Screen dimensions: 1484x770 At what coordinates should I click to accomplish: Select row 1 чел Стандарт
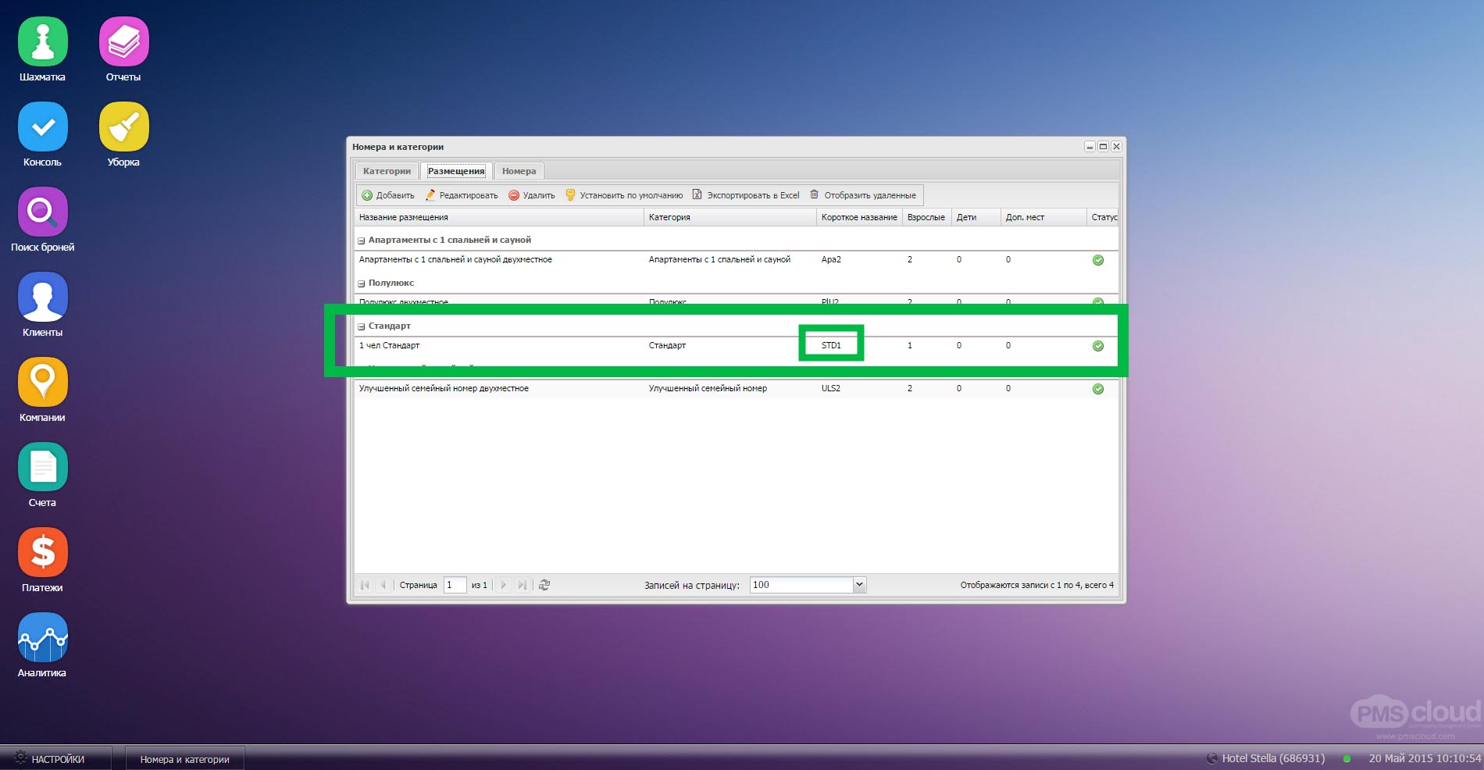(x=737, y=345)
